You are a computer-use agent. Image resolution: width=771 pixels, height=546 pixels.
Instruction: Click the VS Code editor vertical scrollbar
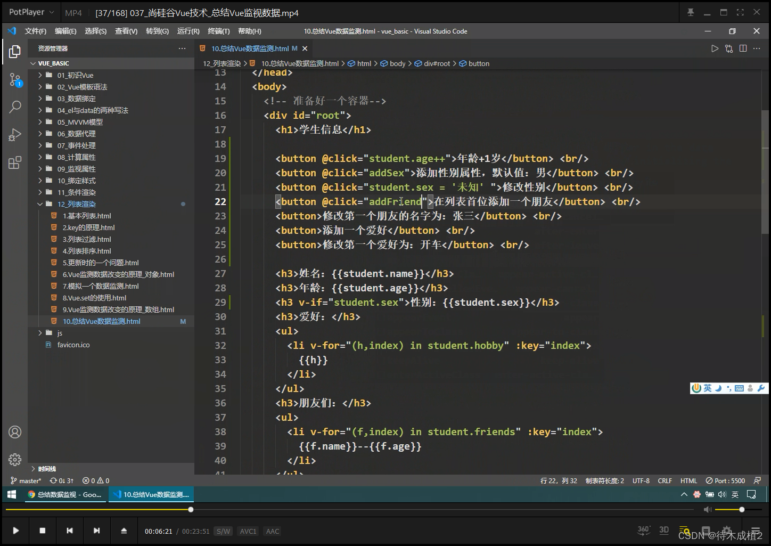coord(765,172)
